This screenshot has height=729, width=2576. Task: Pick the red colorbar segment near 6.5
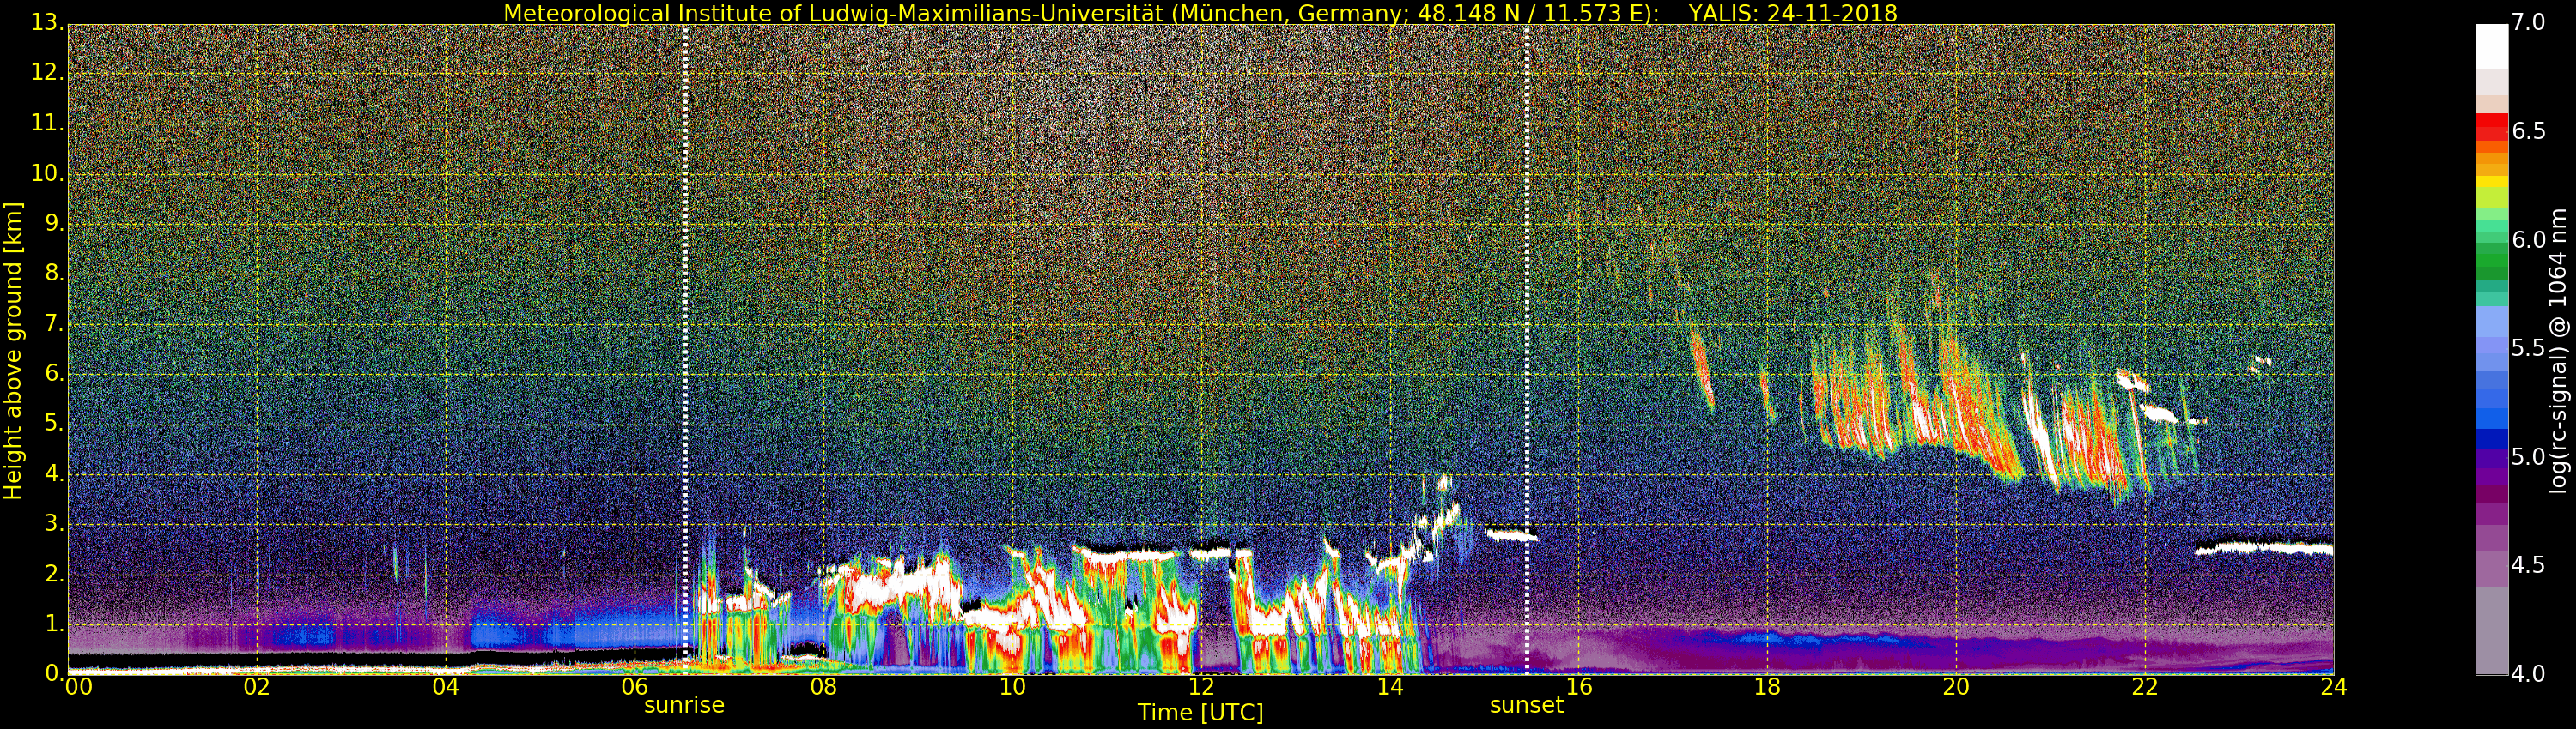click(x=2491, y=128)
